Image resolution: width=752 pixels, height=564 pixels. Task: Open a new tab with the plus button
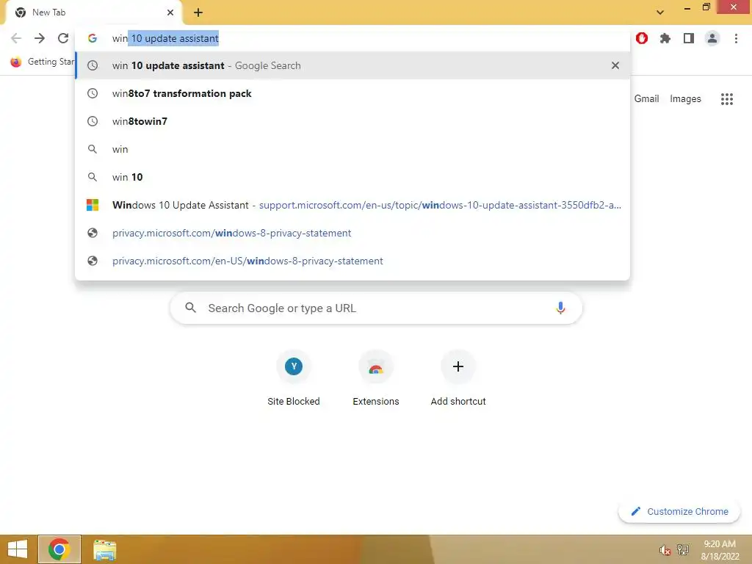coord(198,12)
